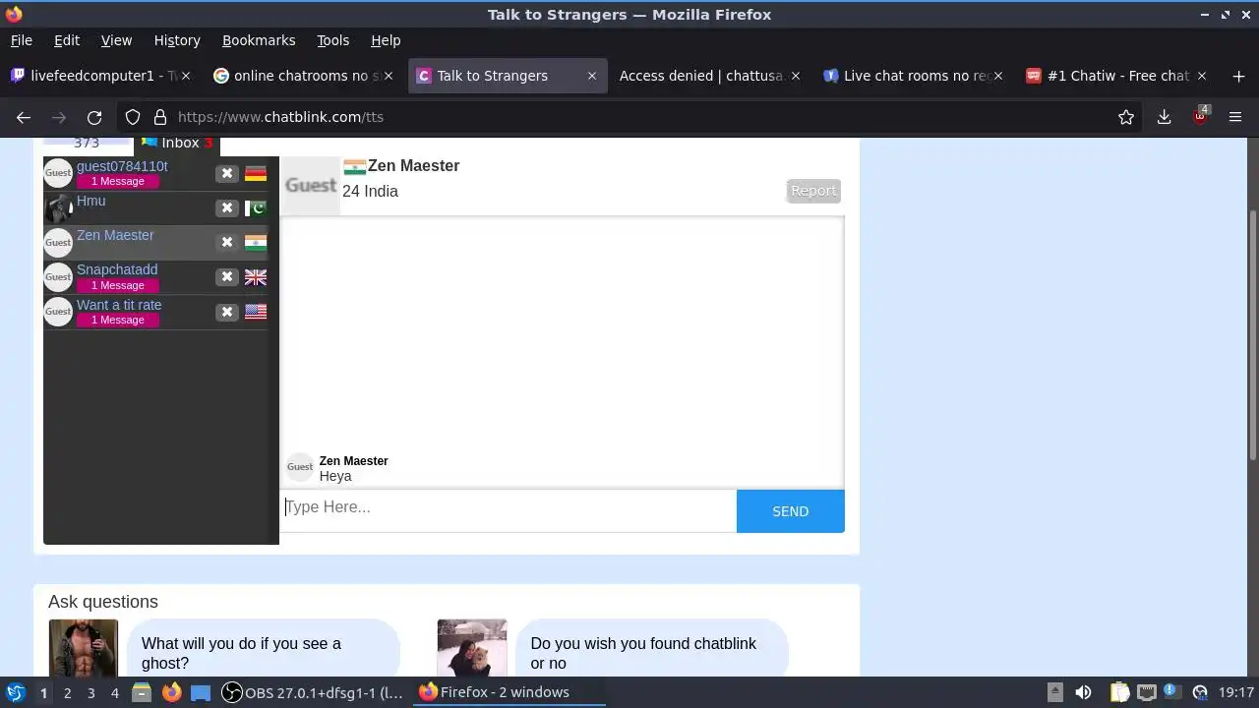Open the Bookmarks menu

pos(259,40)
